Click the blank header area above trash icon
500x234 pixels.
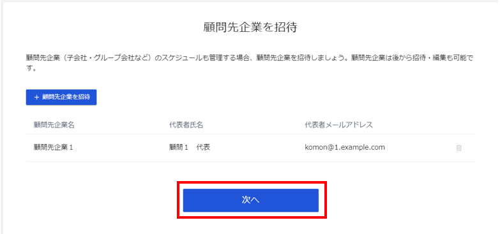pyautogui.click(x=458, y=125)
